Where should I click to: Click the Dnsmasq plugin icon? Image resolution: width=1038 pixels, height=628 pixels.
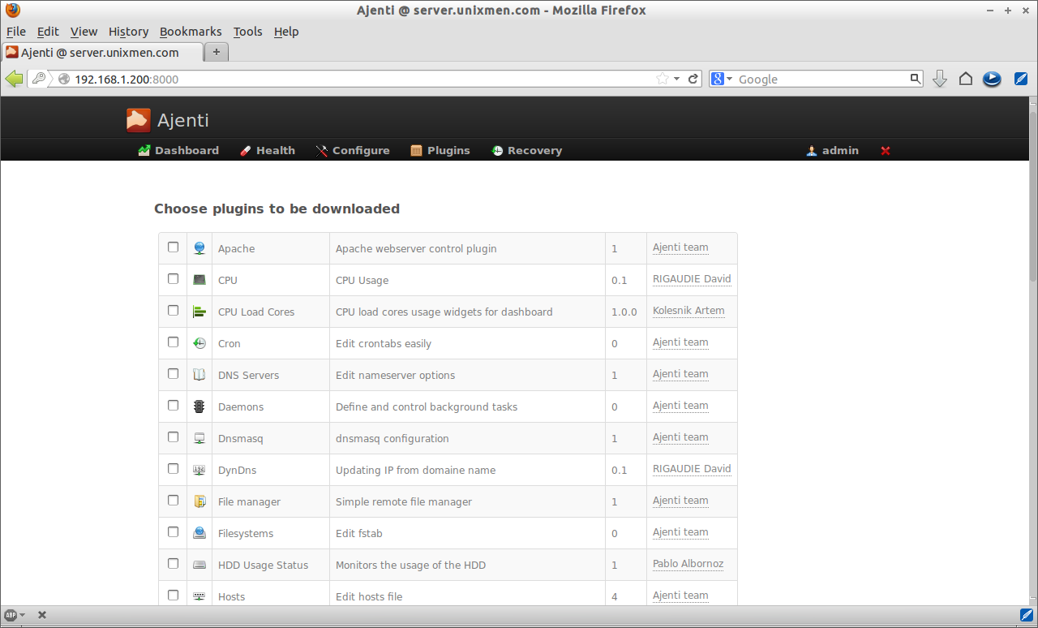(199, 438)
